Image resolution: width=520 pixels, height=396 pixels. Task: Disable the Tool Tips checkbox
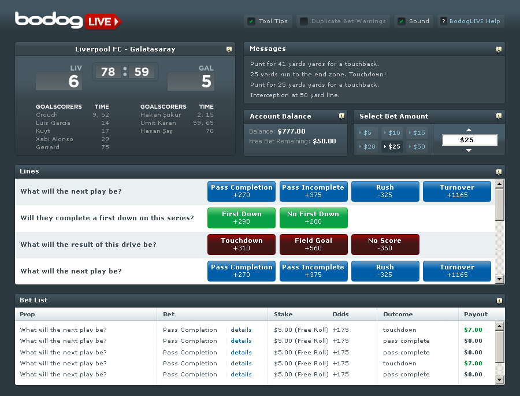[x=251, y=21]
